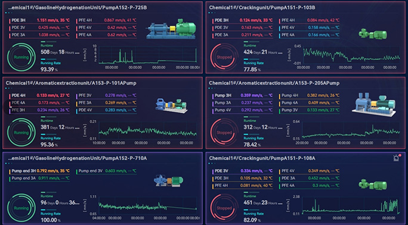Choose Pump 4H 0.382 mm/s measurement

click(310, 95)
